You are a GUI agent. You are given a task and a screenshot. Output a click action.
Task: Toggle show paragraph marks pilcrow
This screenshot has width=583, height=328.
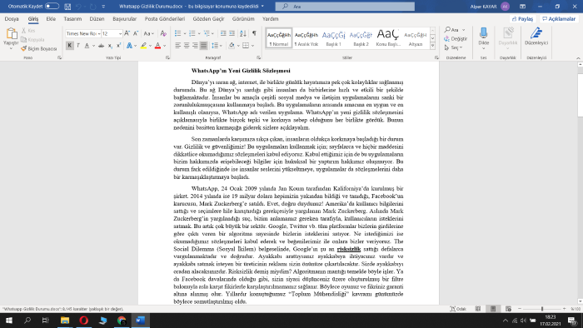254,33
